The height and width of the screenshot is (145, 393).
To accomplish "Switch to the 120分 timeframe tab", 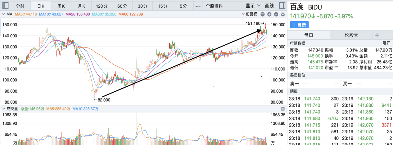I will pyautogui.click(x=101, y=6).
